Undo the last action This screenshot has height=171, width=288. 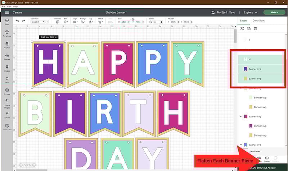(17, 21)
